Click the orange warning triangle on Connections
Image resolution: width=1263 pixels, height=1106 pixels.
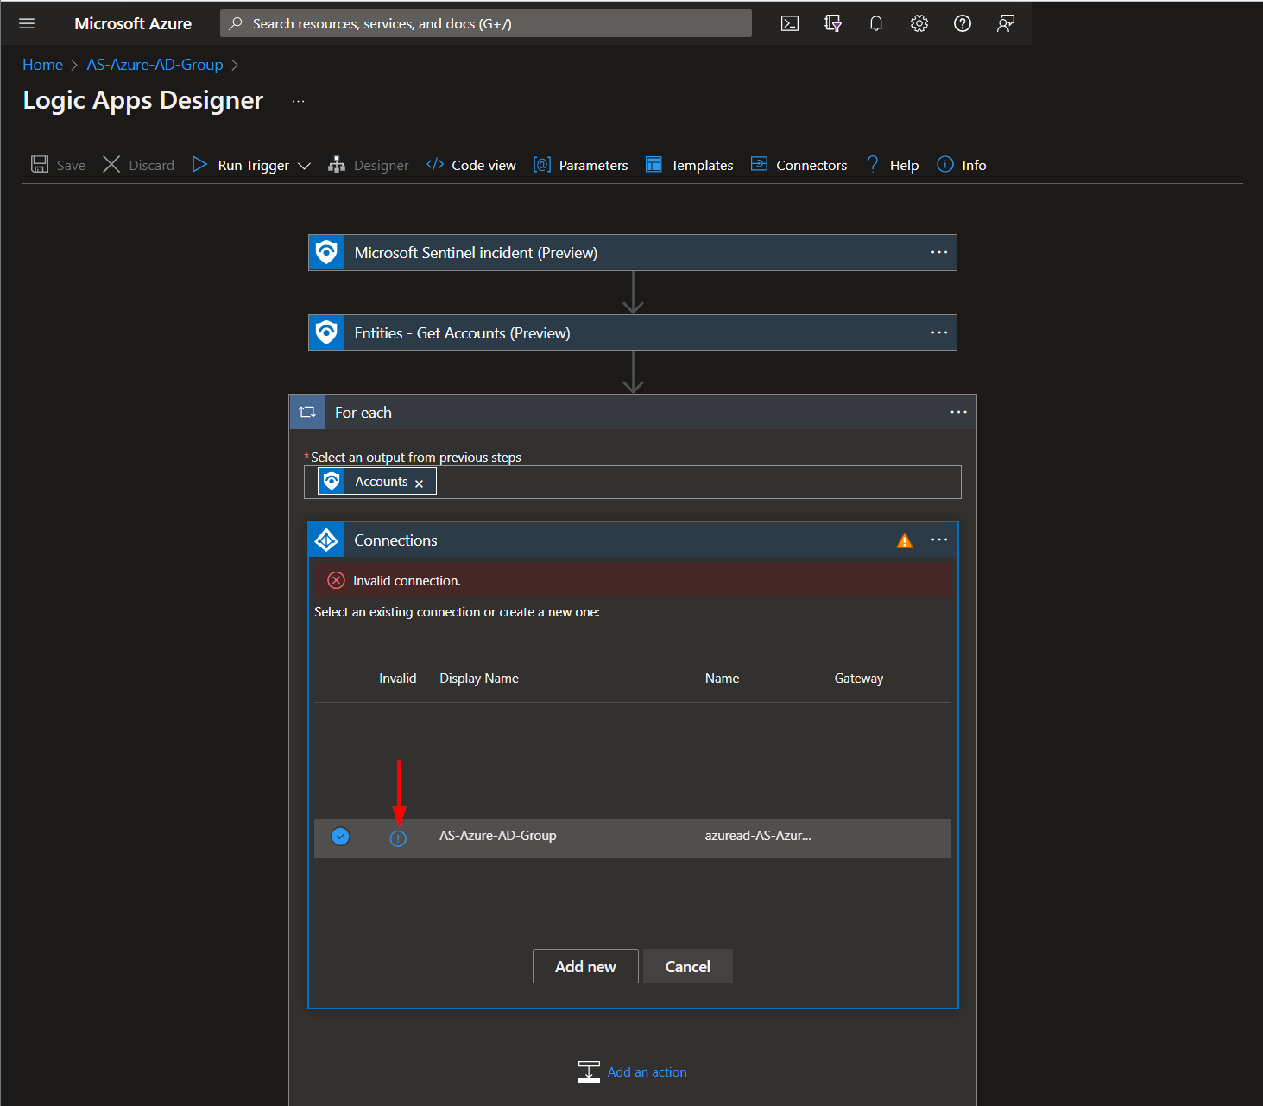(905, 540)
